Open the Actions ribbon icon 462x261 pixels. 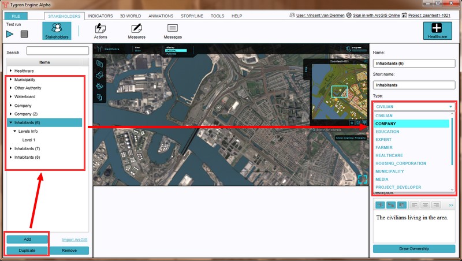click(x=100, y=31)
